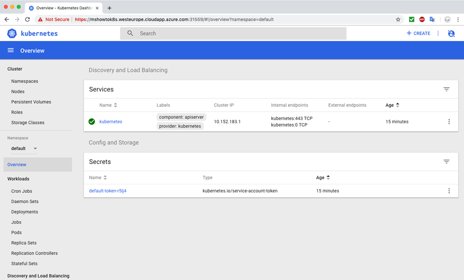Image resolution: width=464 pixels, height=280 pixels.
Task: Open the Chrome three-dot menu
Action: 458,19
